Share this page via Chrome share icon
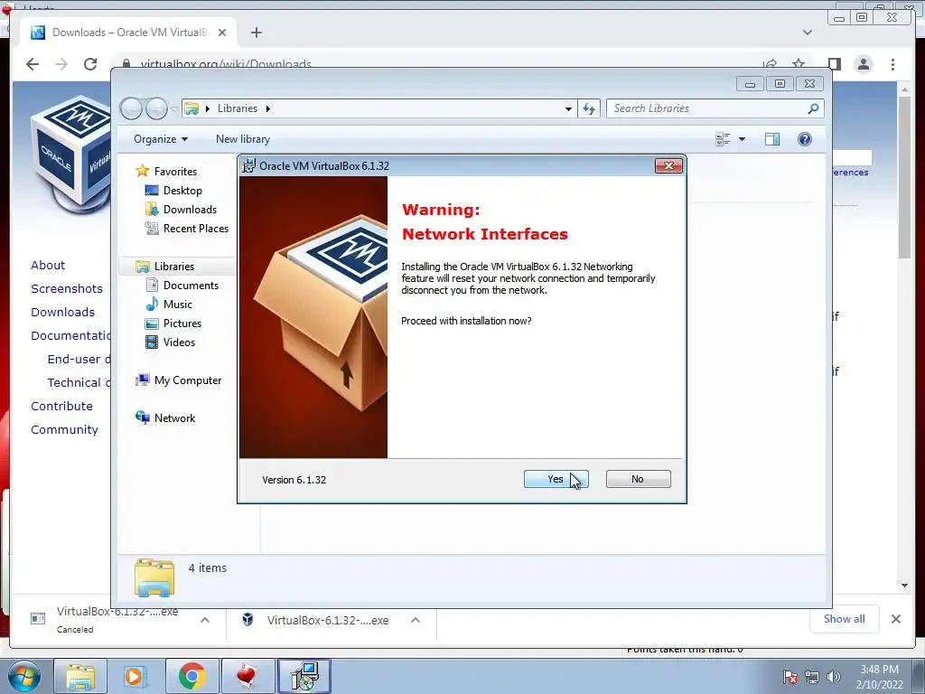Screen dimensions: 925x694 pos(770,64)
